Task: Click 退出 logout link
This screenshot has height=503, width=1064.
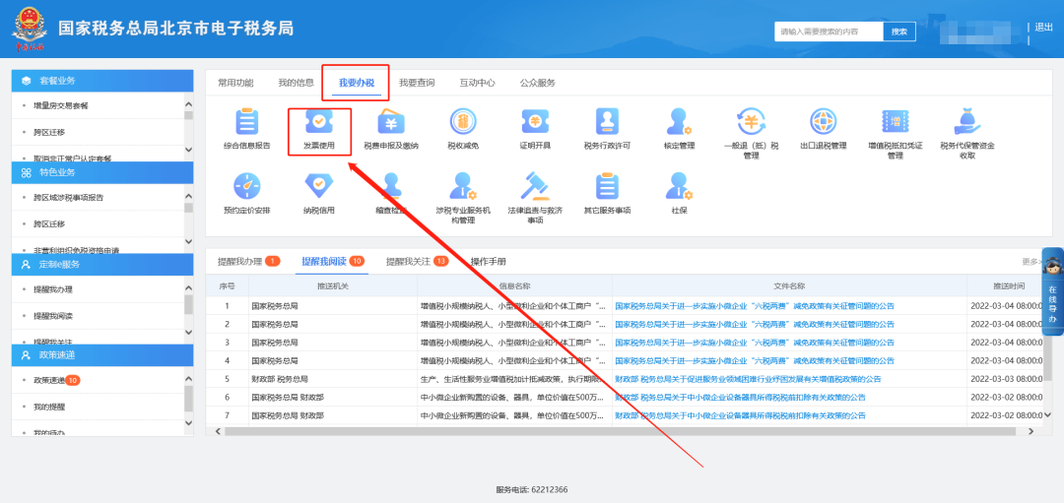Action: [x=1044, y=28]
